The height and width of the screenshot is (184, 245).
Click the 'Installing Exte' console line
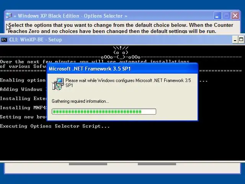[x=23, y=99]
